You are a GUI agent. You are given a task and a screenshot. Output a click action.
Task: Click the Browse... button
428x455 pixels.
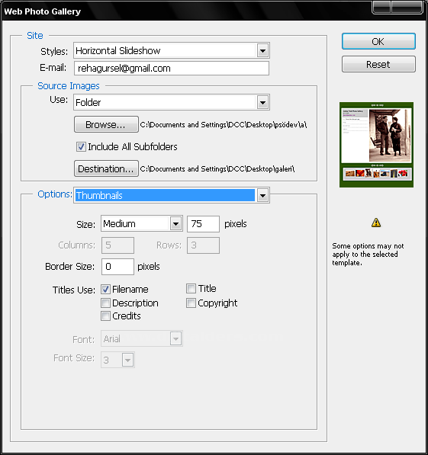(x=106, y=124)
